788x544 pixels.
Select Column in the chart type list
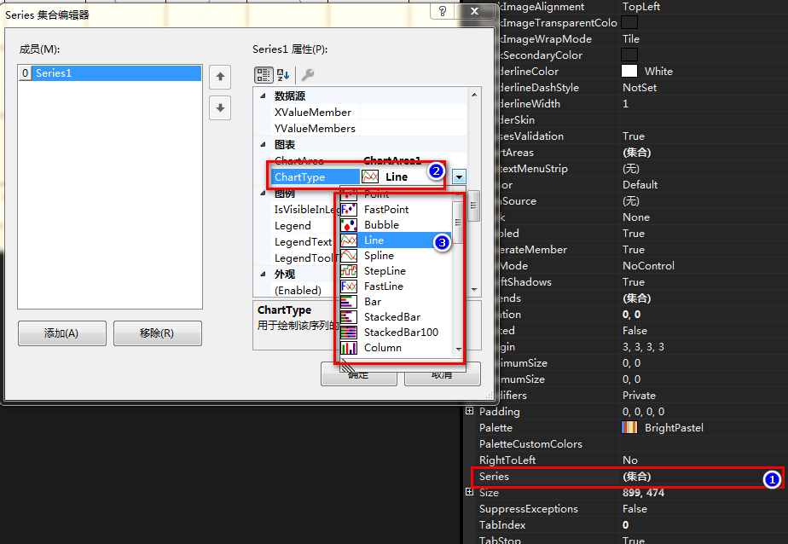click(x=396, y=348)
